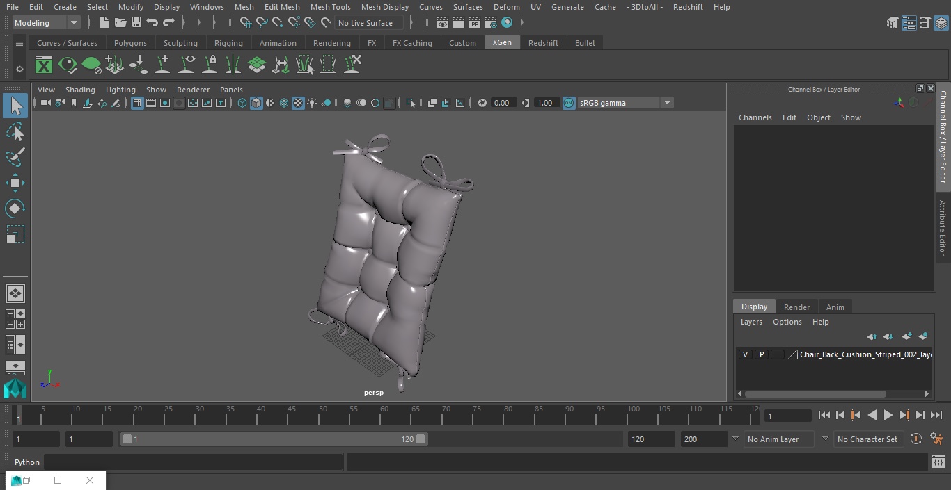951x490 pixels.
Task: Open the viewport Shading menu
Action: (80, 90)
